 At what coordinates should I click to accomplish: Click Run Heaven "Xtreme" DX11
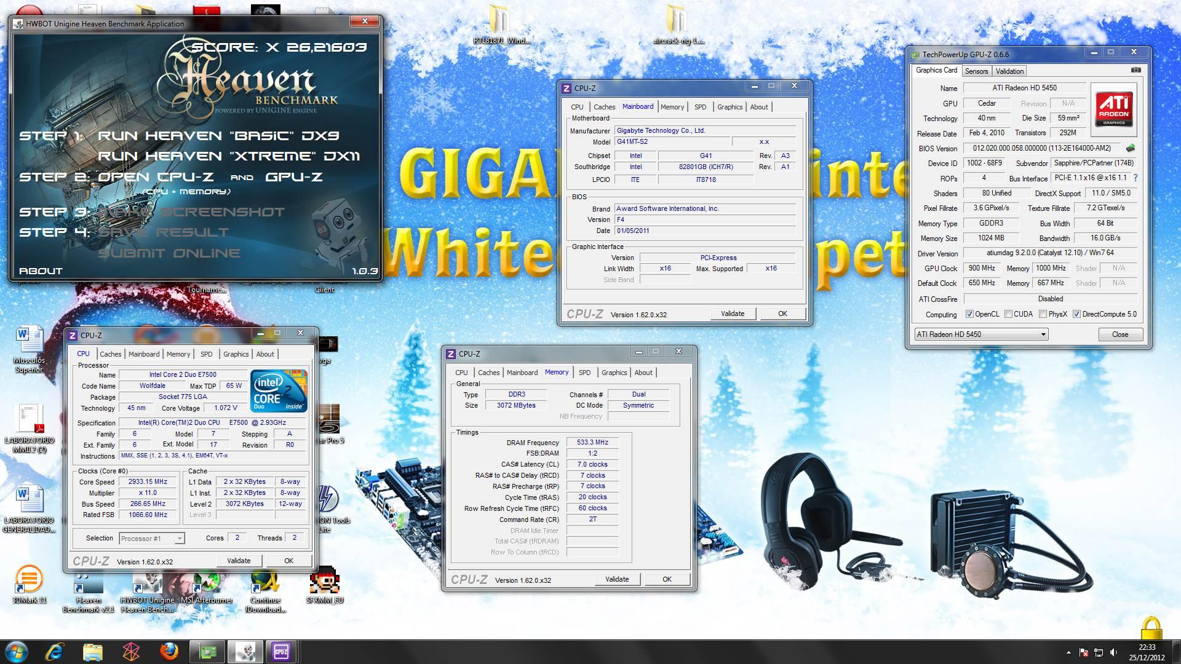pos(229,156)
